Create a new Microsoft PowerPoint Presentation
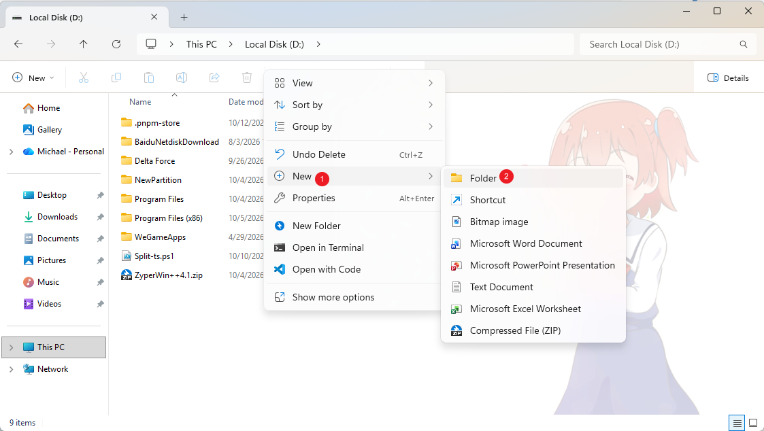Image resolution: width=764 pixels, height=431 pixels. pos(533,265)
